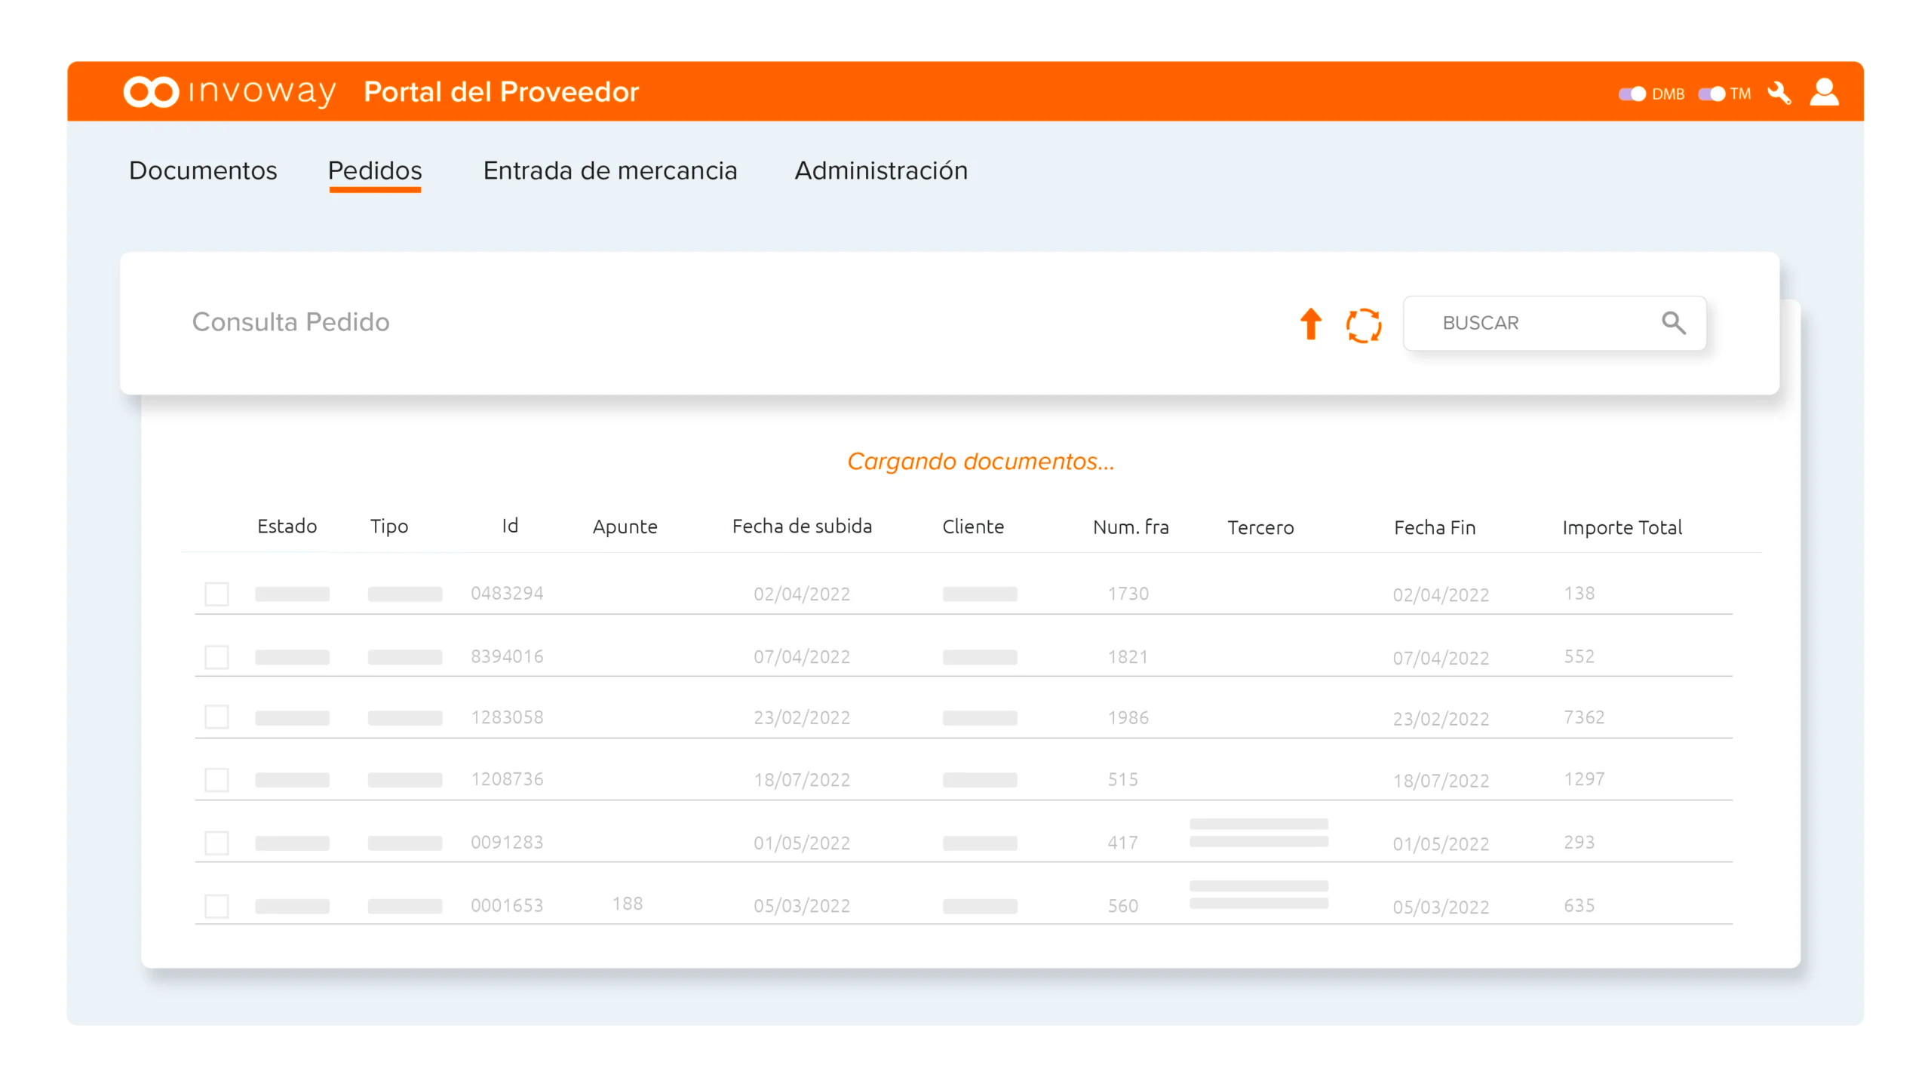The image size is (1931, 1087).
Task: Toggle the DMB switch
Action: (1632, 94)
